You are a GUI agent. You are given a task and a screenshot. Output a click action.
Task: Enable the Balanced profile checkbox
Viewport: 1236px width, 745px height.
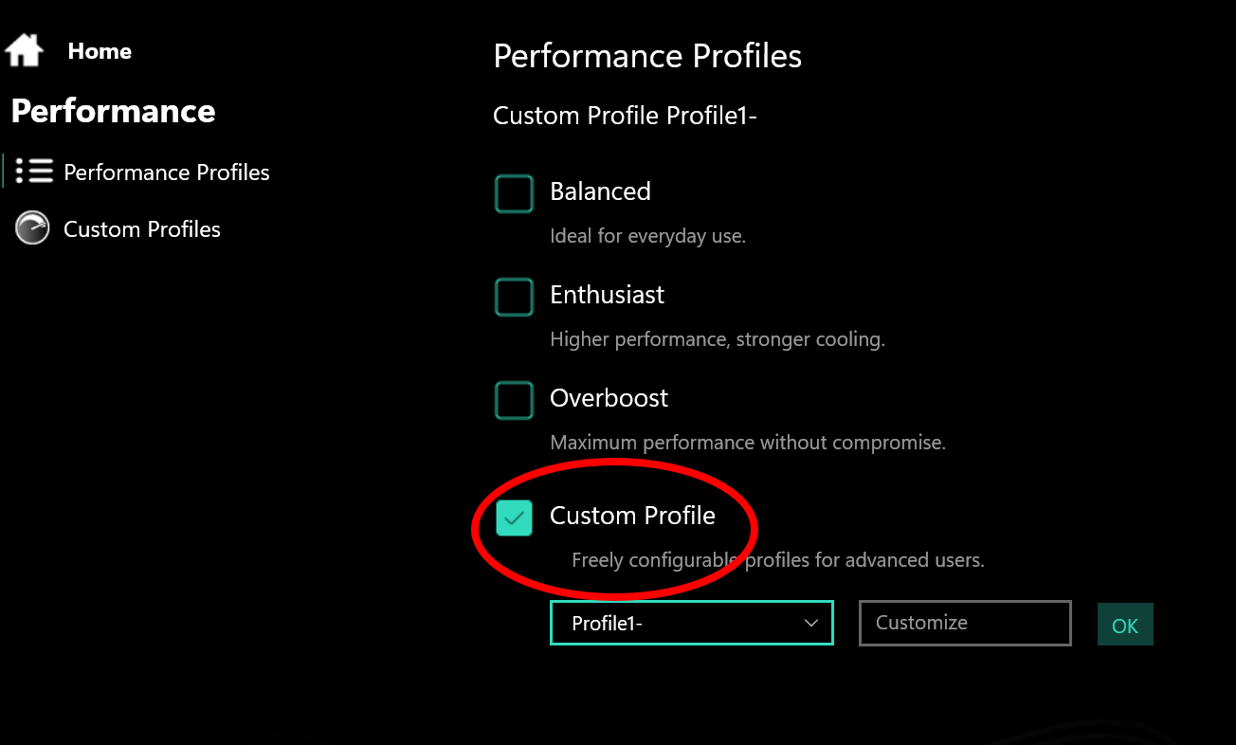514,193
